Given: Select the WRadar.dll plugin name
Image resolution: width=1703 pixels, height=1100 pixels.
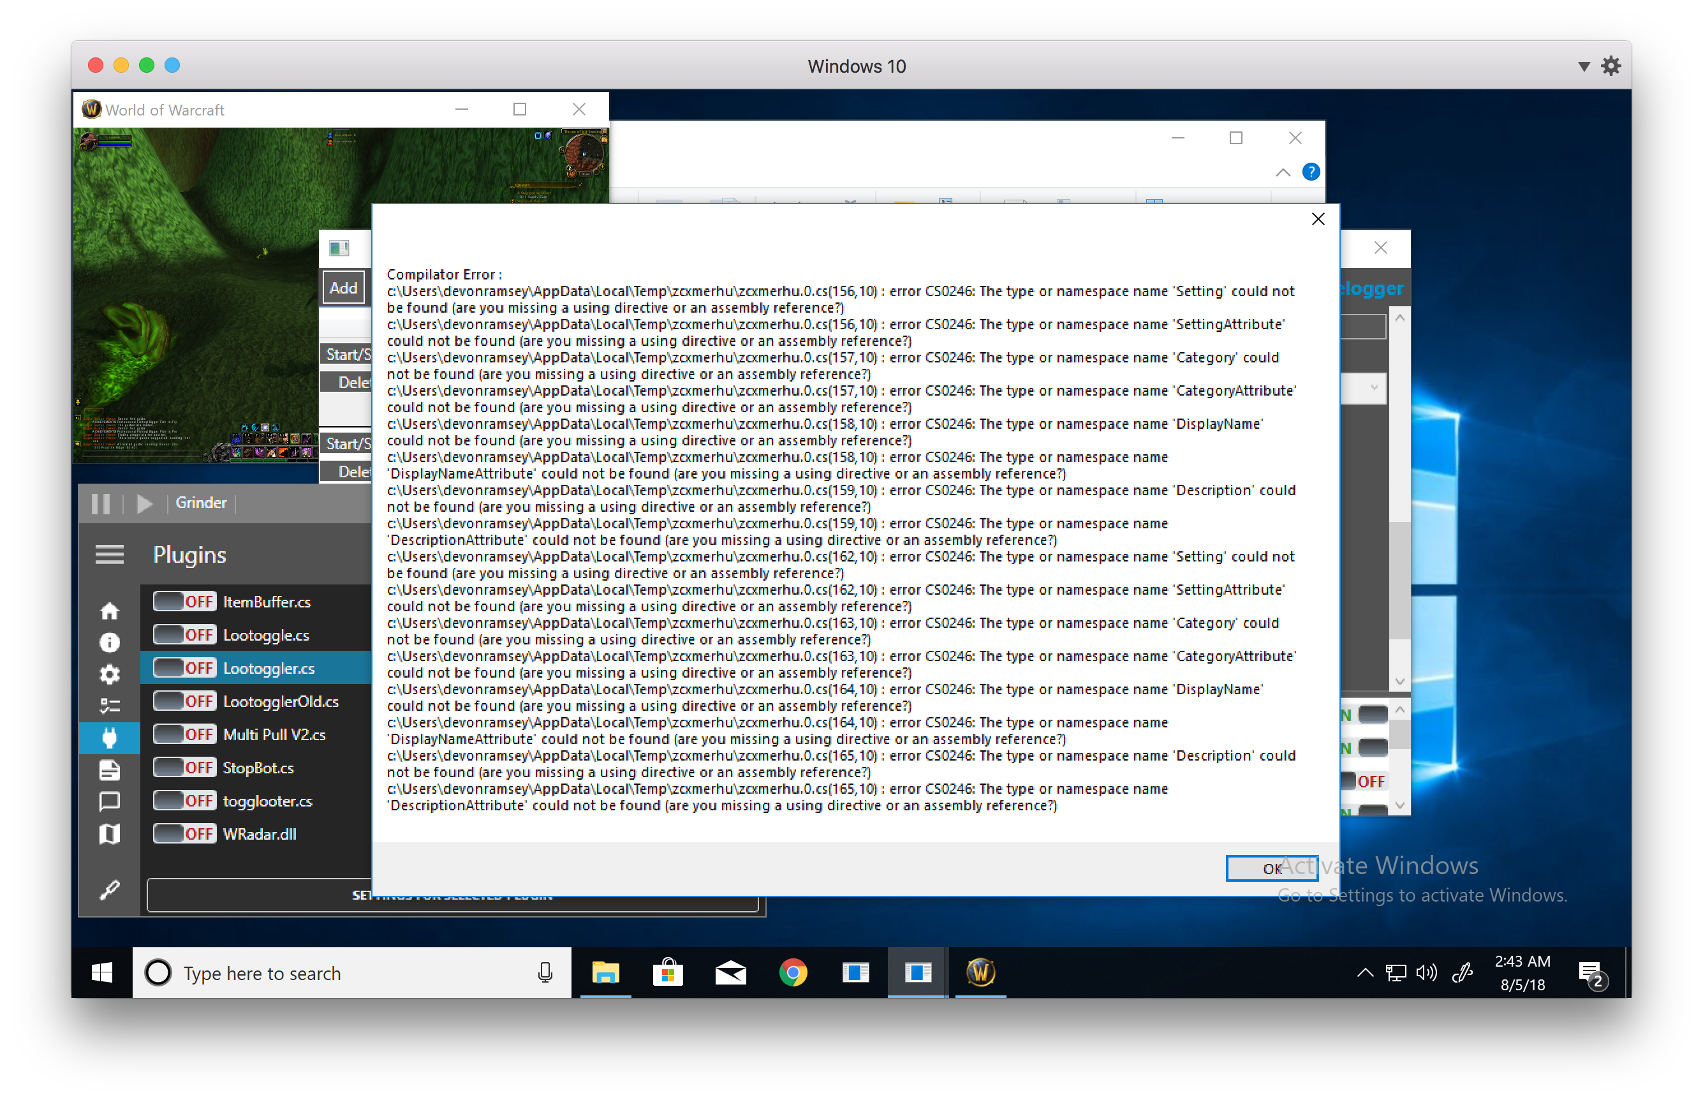Looking at the screenshot, I should tap(260, 835).
